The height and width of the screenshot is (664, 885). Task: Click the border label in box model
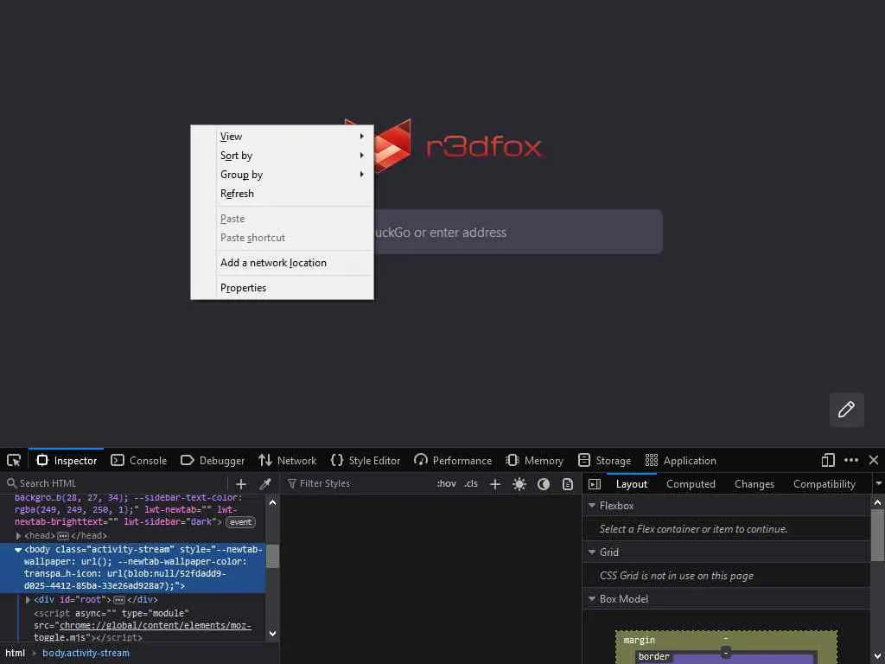653,657
